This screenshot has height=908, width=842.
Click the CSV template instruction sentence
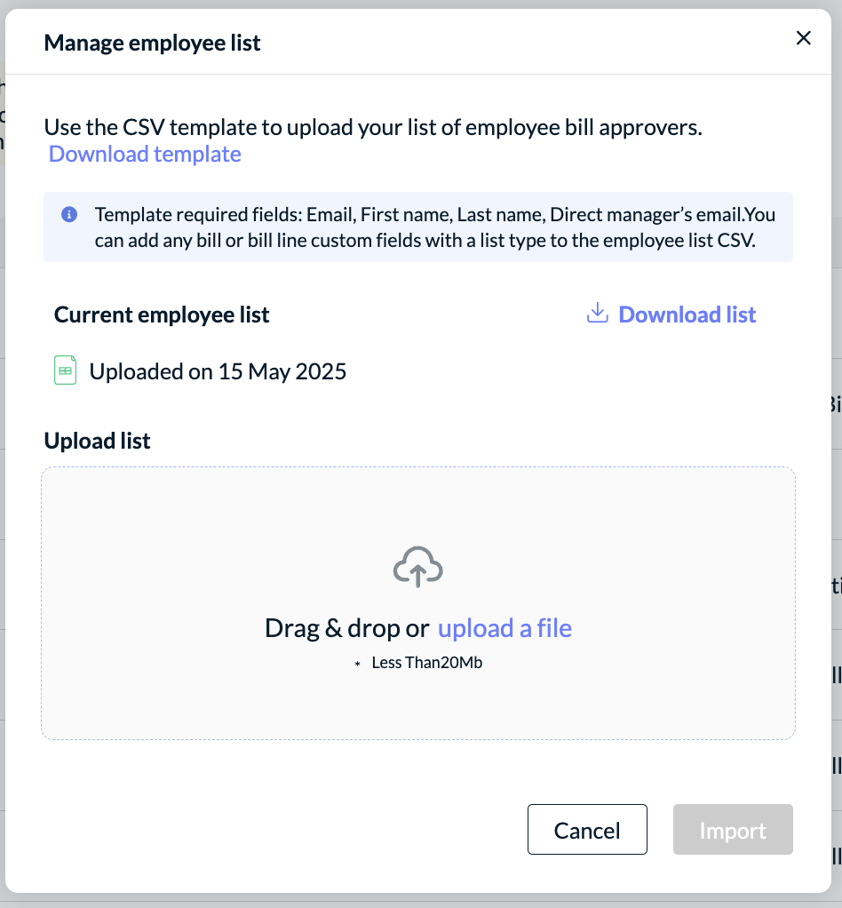point(373,127)
